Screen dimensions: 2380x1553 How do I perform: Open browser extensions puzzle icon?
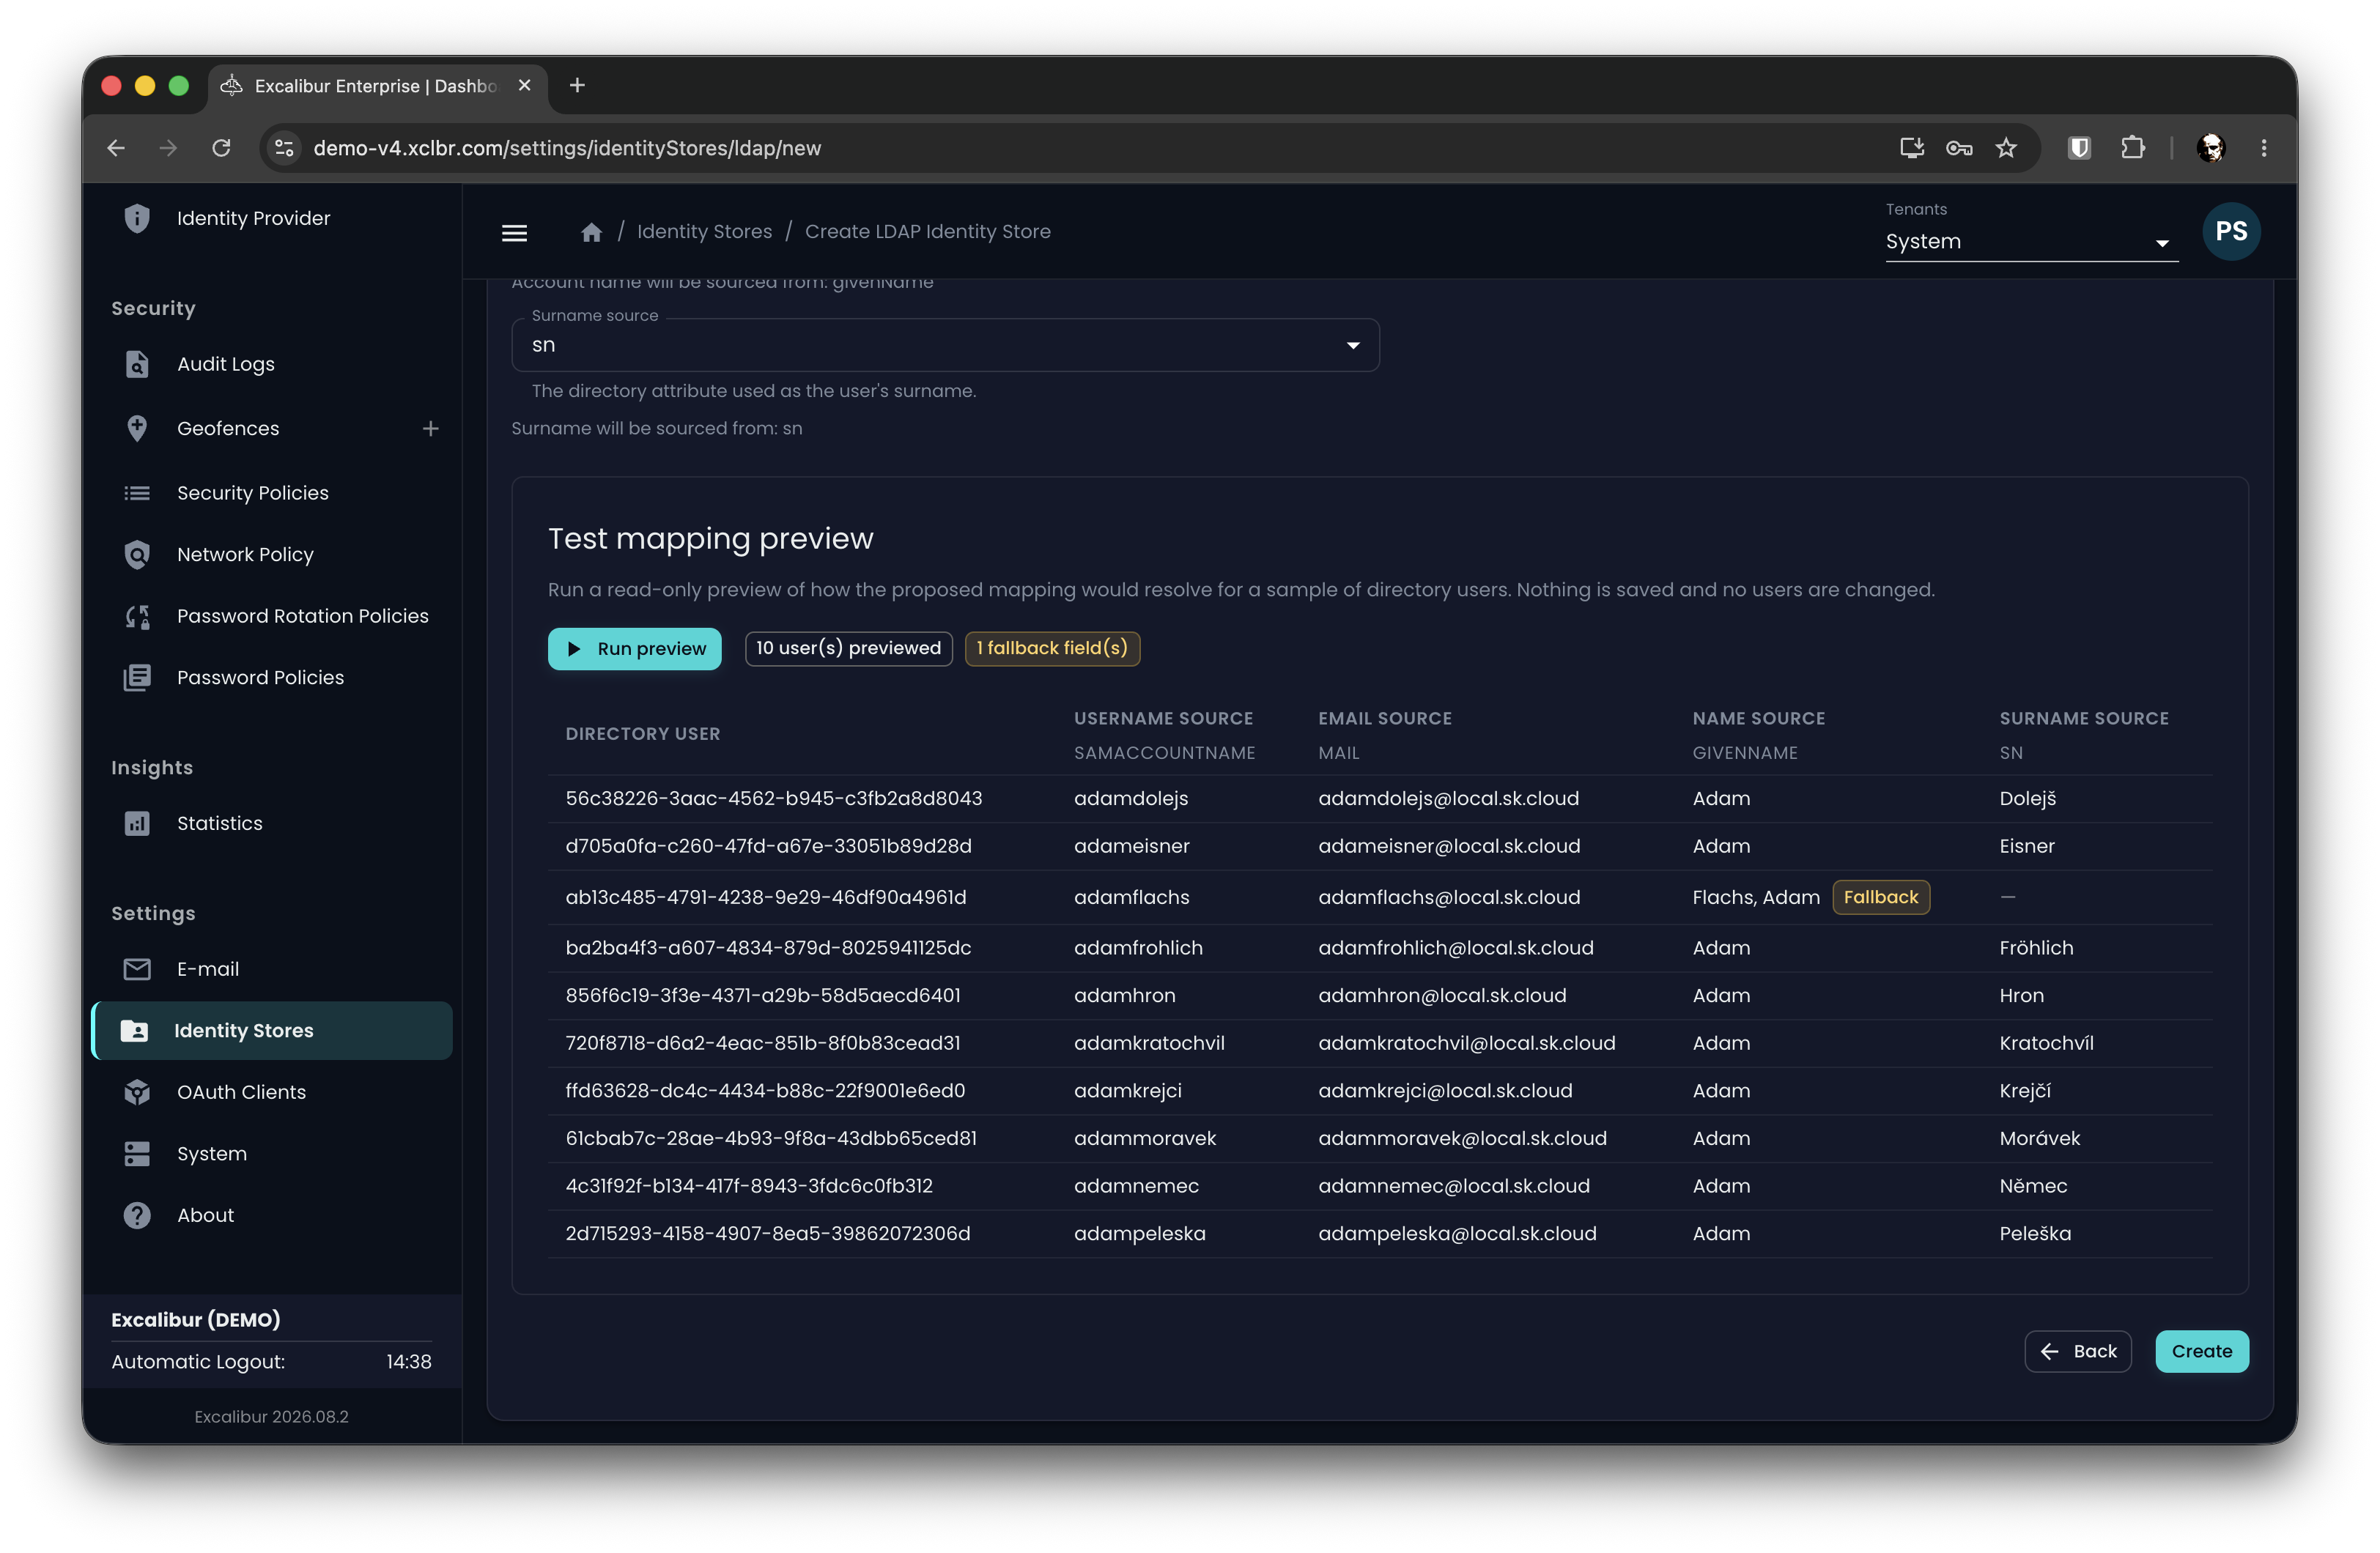pyautogui.click(x=2132, y=148)
